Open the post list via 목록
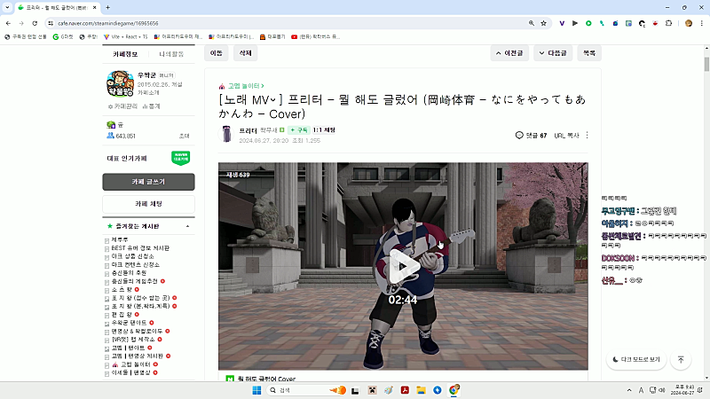The height and width of the screenshot is (399, 710). pos(589,53)
